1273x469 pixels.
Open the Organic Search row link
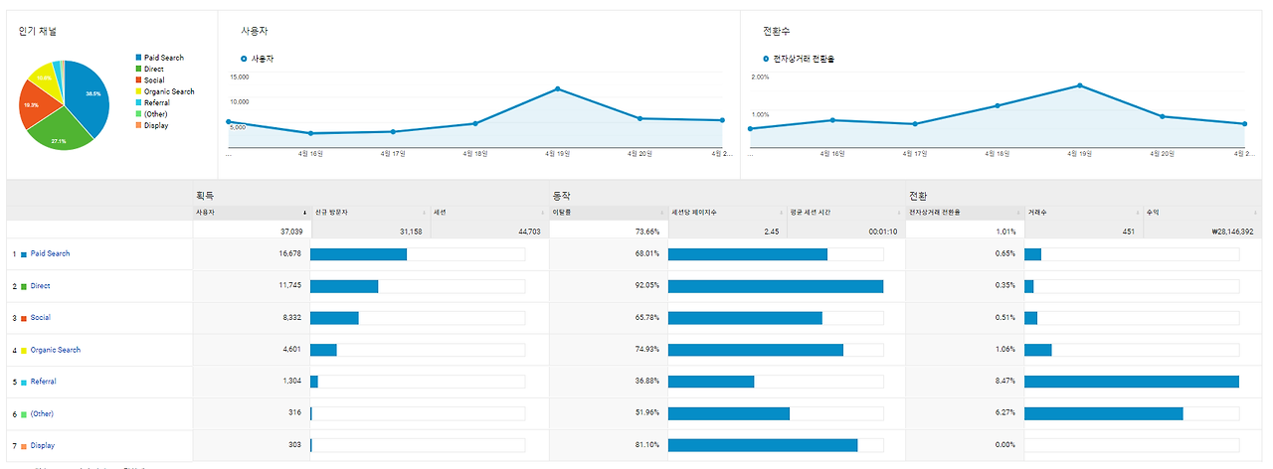click(56, 350)
